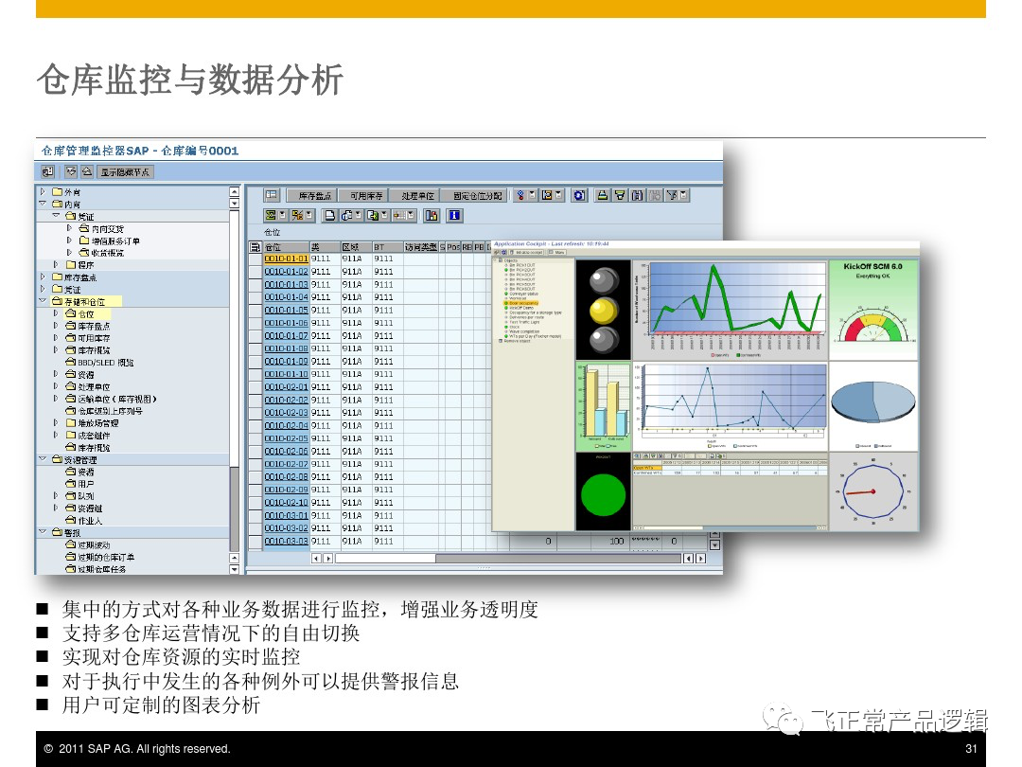Click the expand-nodes icon in top toolbar
The image size is (1022, 767).
71,171
